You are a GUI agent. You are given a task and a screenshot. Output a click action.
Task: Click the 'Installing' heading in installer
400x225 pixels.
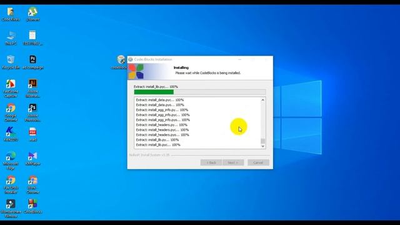tap(181, 67)
